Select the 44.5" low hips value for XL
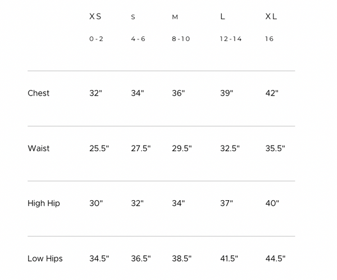 pos(275,259)
